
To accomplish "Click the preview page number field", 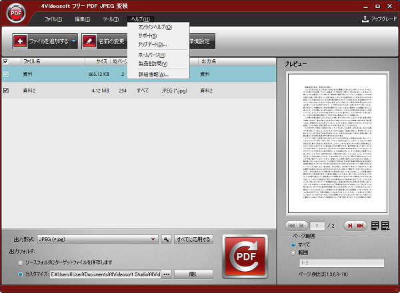I will pyautogui.click(x=321, y=226).
